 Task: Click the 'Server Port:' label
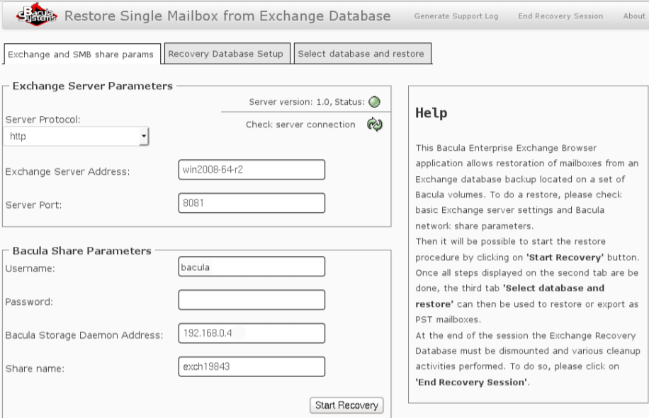(x=33, y=205)
